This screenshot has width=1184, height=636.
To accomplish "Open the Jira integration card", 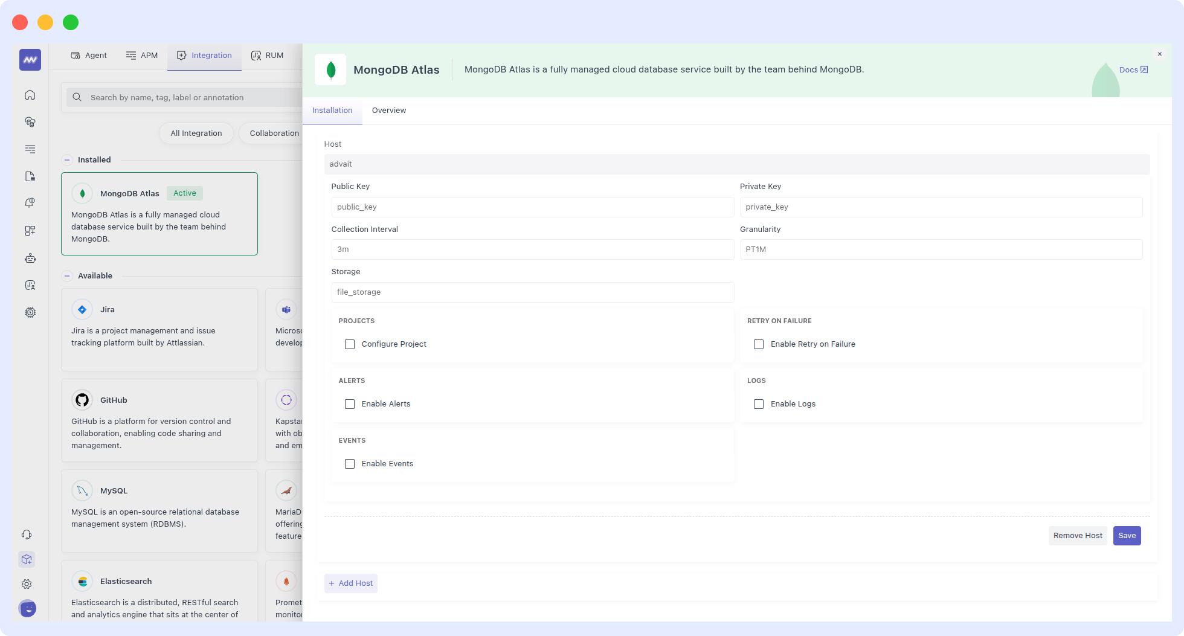I will coord(159,330).
